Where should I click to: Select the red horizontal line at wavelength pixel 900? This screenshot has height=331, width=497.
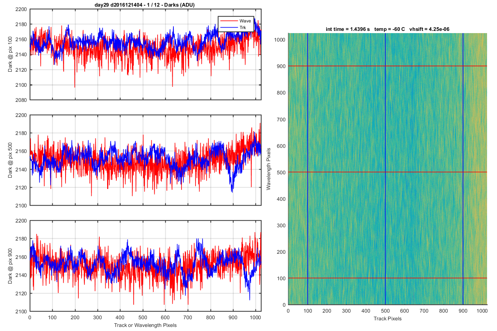[388, 66]
